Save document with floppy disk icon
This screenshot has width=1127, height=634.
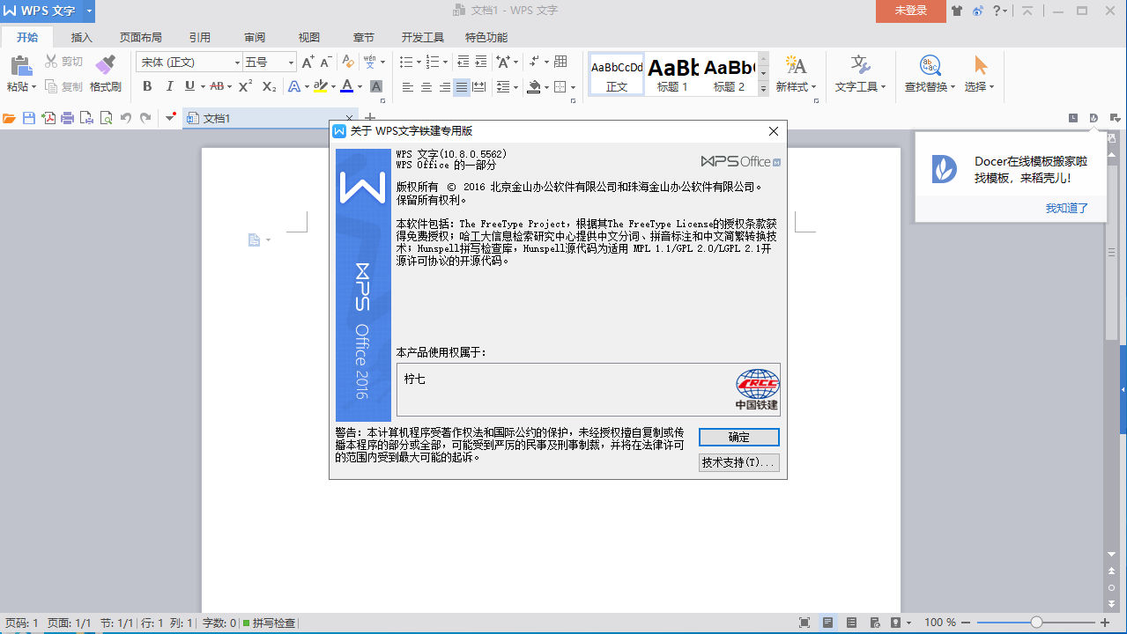coord(29,118)
